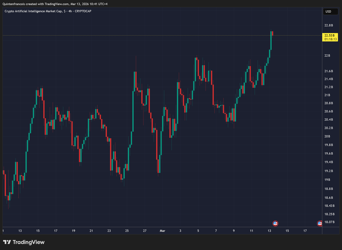342x250 pixels.
Task: Click the 11 date label on the time axis
Action: (252, 231)
